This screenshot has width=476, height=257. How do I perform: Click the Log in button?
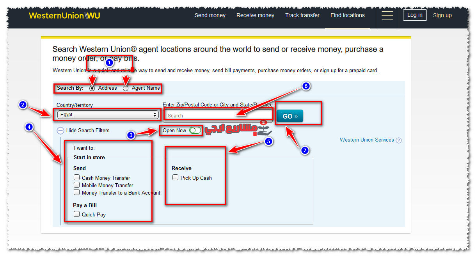click(415, 15)
